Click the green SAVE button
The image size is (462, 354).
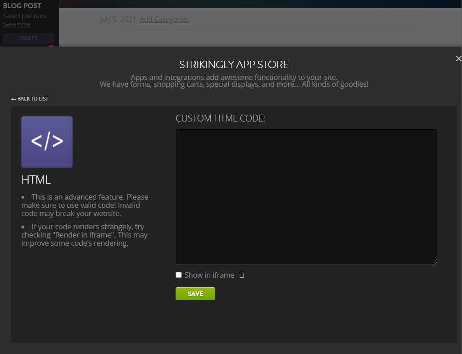tap(195, 294)
